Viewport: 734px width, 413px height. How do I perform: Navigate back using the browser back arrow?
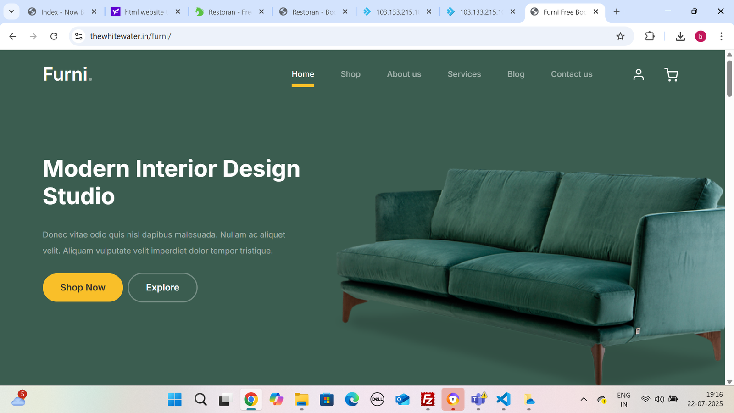(12, 36)
